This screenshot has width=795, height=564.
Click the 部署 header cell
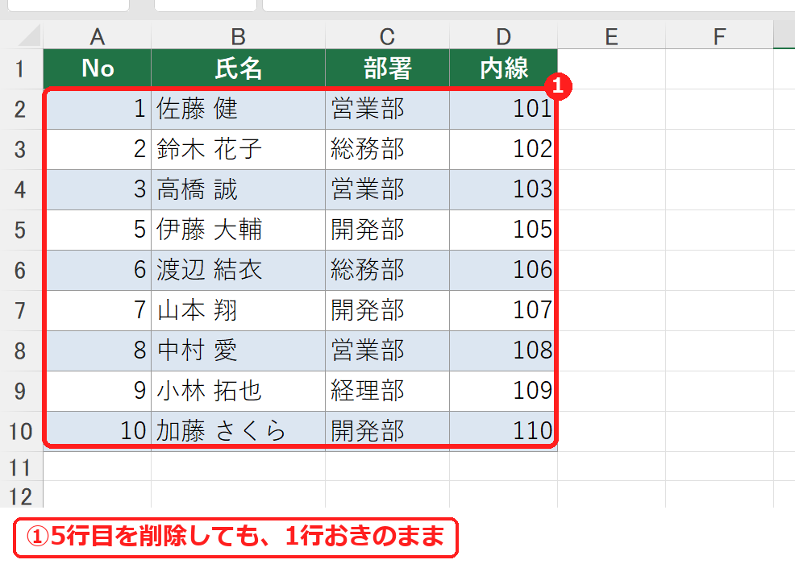click(x=387, y=69)
